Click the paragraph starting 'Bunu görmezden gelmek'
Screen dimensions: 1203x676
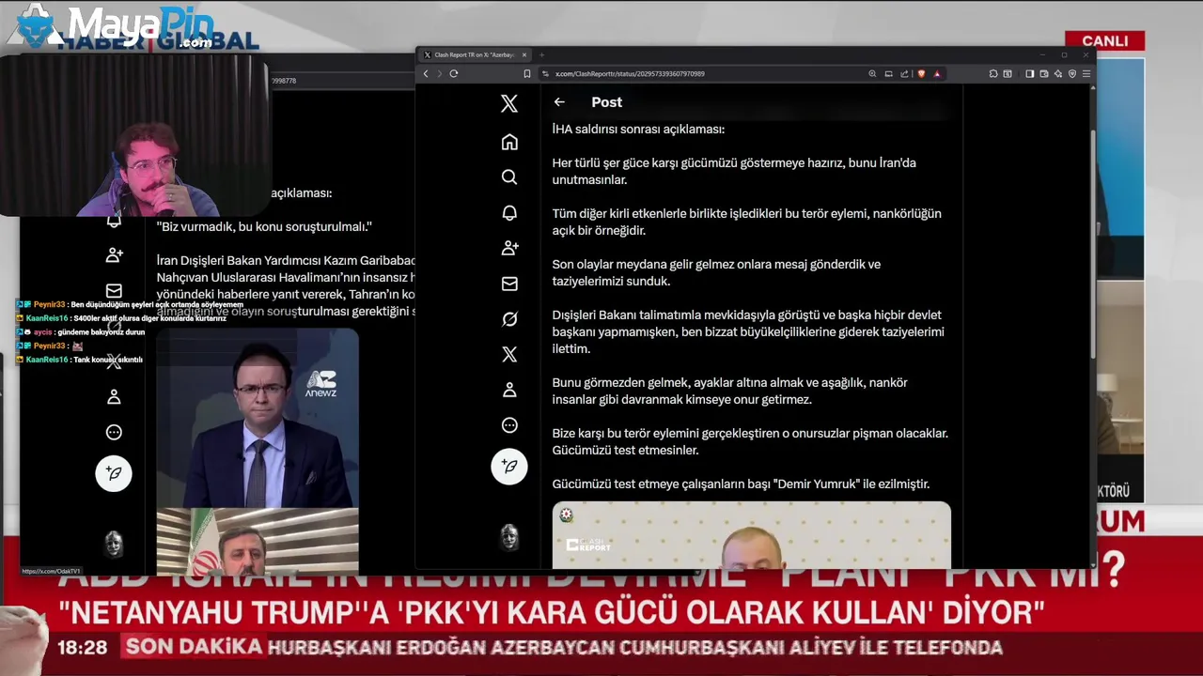tap(729, 391)
